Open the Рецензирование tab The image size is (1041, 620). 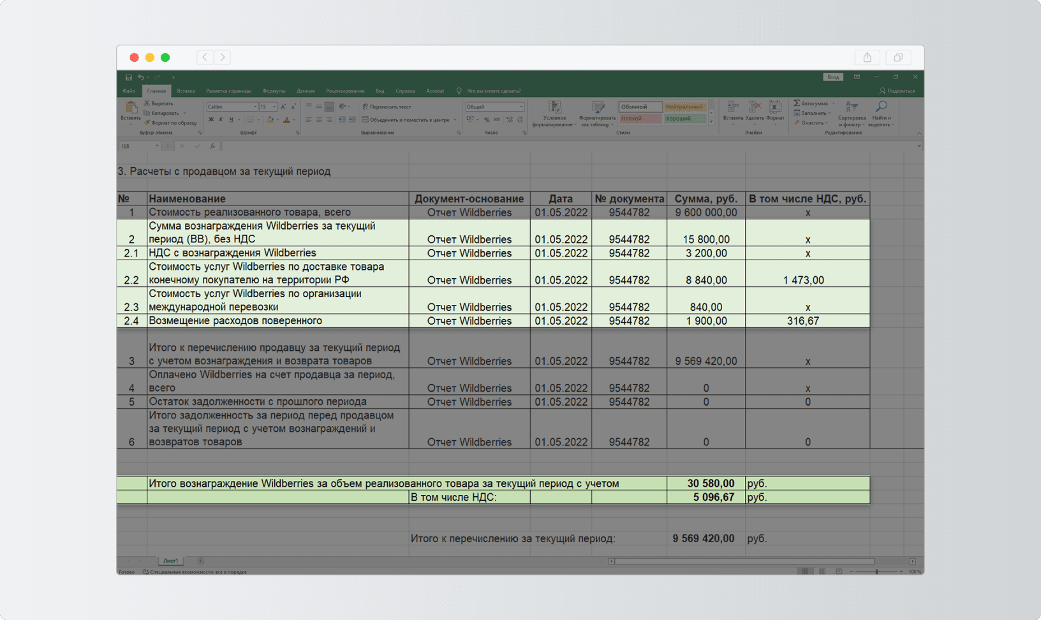click(345, 91)
